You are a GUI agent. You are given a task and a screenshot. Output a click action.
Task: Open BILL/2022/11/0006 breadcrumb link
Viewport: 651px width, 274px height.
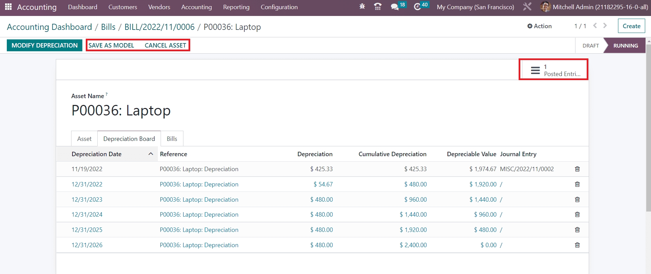pyautogui.click(x=159, y=27)
